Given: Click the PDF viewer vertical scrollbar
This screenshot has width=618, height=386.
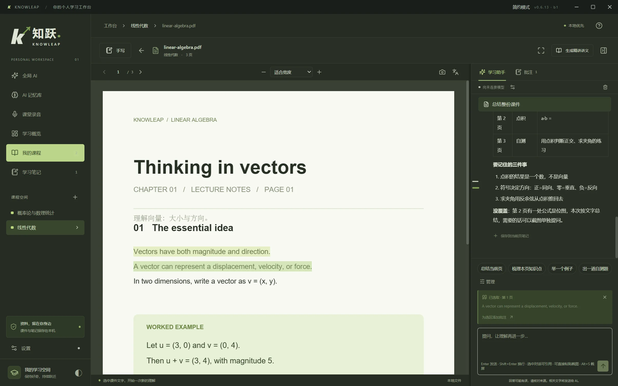Looking at the screenshot, I should click(x=467, y=163).
